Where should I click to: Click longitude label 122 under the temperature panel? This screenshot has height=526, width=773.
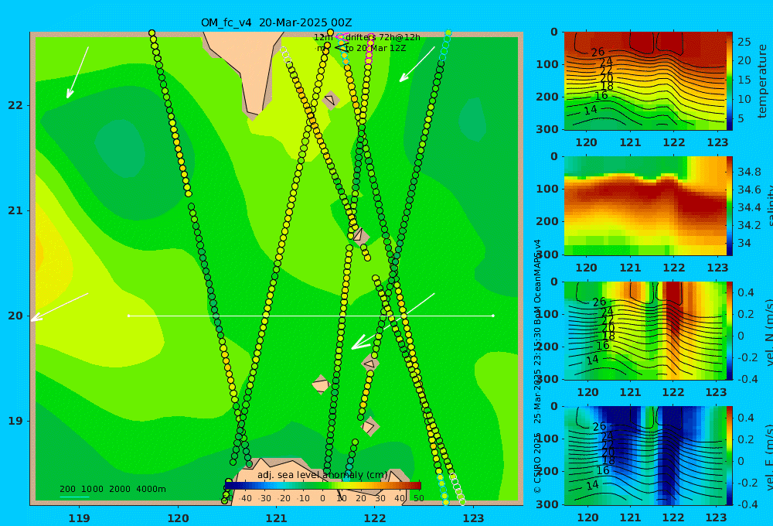pyautogui.click(x=674, y=142)
